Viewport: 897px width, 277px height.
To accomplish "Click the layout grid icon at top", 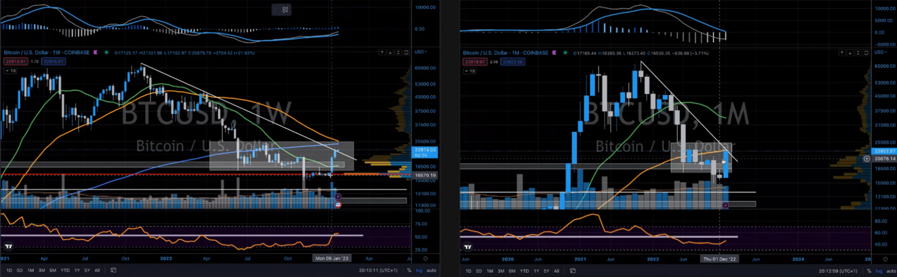I will [285, 9].
